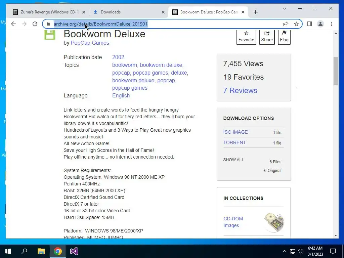The width and height of the screenshot is (344, 258).
Task: Open PopCap Games author link
Action: pos(90,43)
